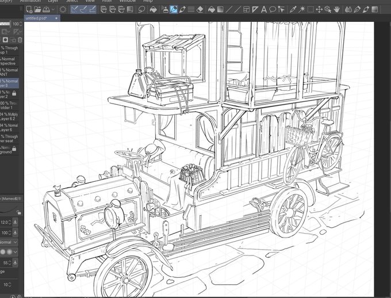Select the rectangular Marquee selection tool
391x298 pixels.
310,9
